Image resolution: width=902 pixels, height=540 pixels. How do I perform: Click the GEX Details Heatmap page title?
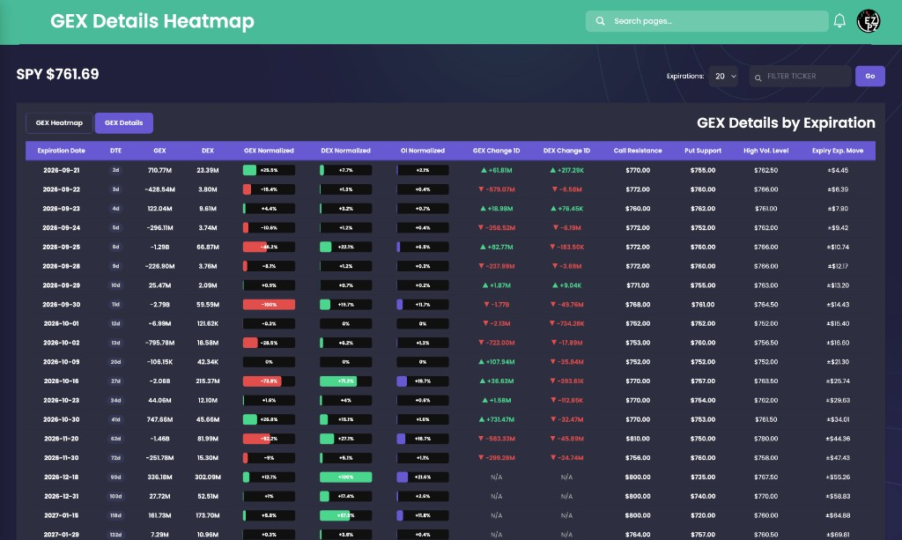pos(152,21)
